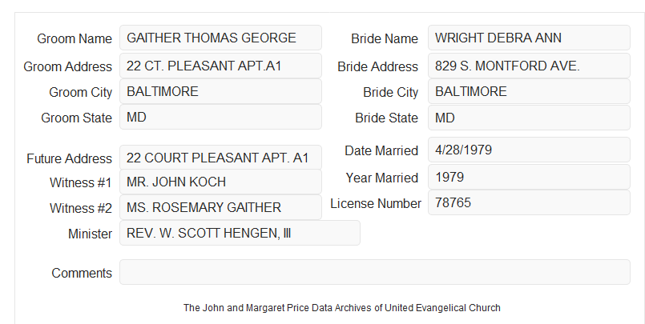Image resolution: width=645 pixels, height=324 pixels.
Task: Click the Comments label
Action: pos(82,273)
